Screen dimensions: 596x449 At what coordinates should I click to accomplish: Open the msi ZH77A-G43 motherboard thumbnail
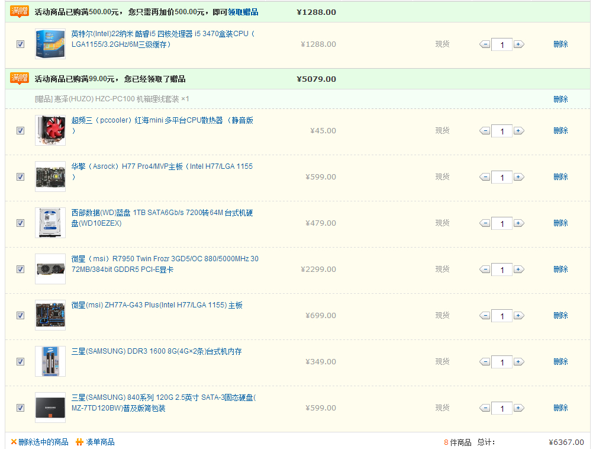50,315
